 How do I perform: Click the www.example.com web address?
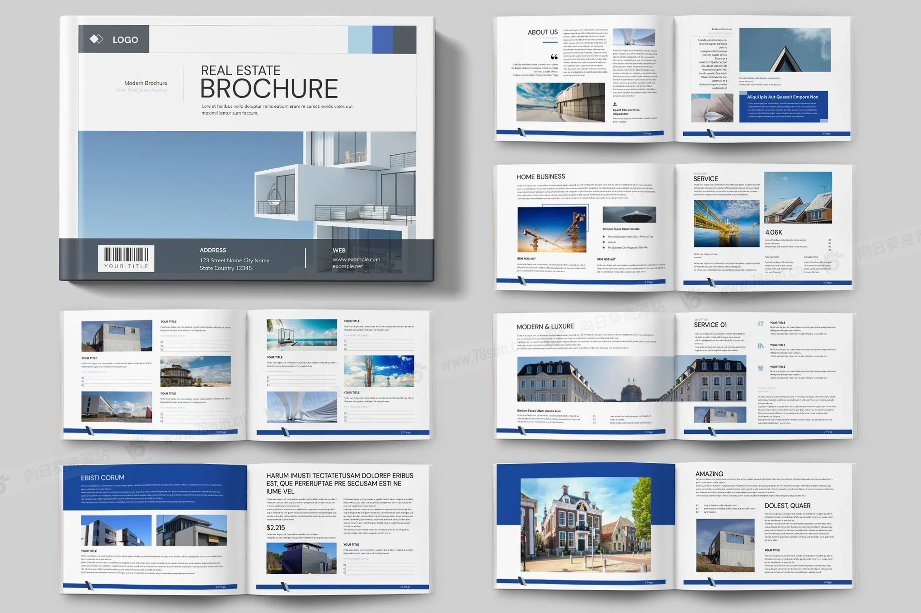click(x=356, y=259)
